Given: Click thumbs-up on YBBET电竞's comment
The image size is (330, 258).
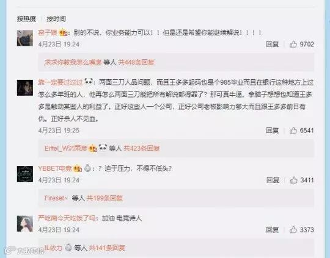Looking at the screenshot, I should (x=293, y=180).
